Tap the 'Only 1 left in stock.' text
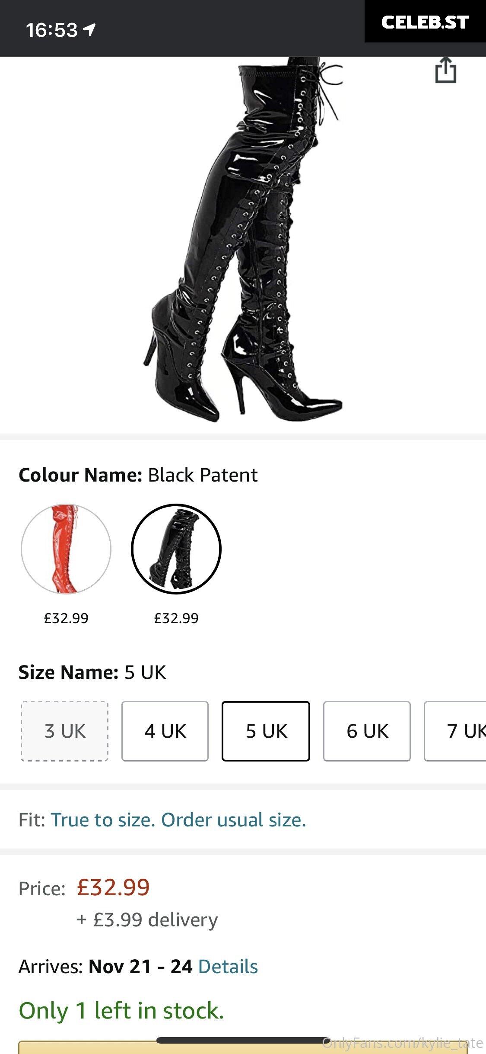Screen dimensions: 486x1054 tap(121, 1011)
